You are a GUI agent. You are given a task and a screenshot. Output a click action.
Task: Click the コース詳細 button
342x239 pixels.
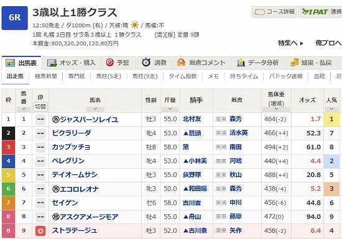pos(274,12)
